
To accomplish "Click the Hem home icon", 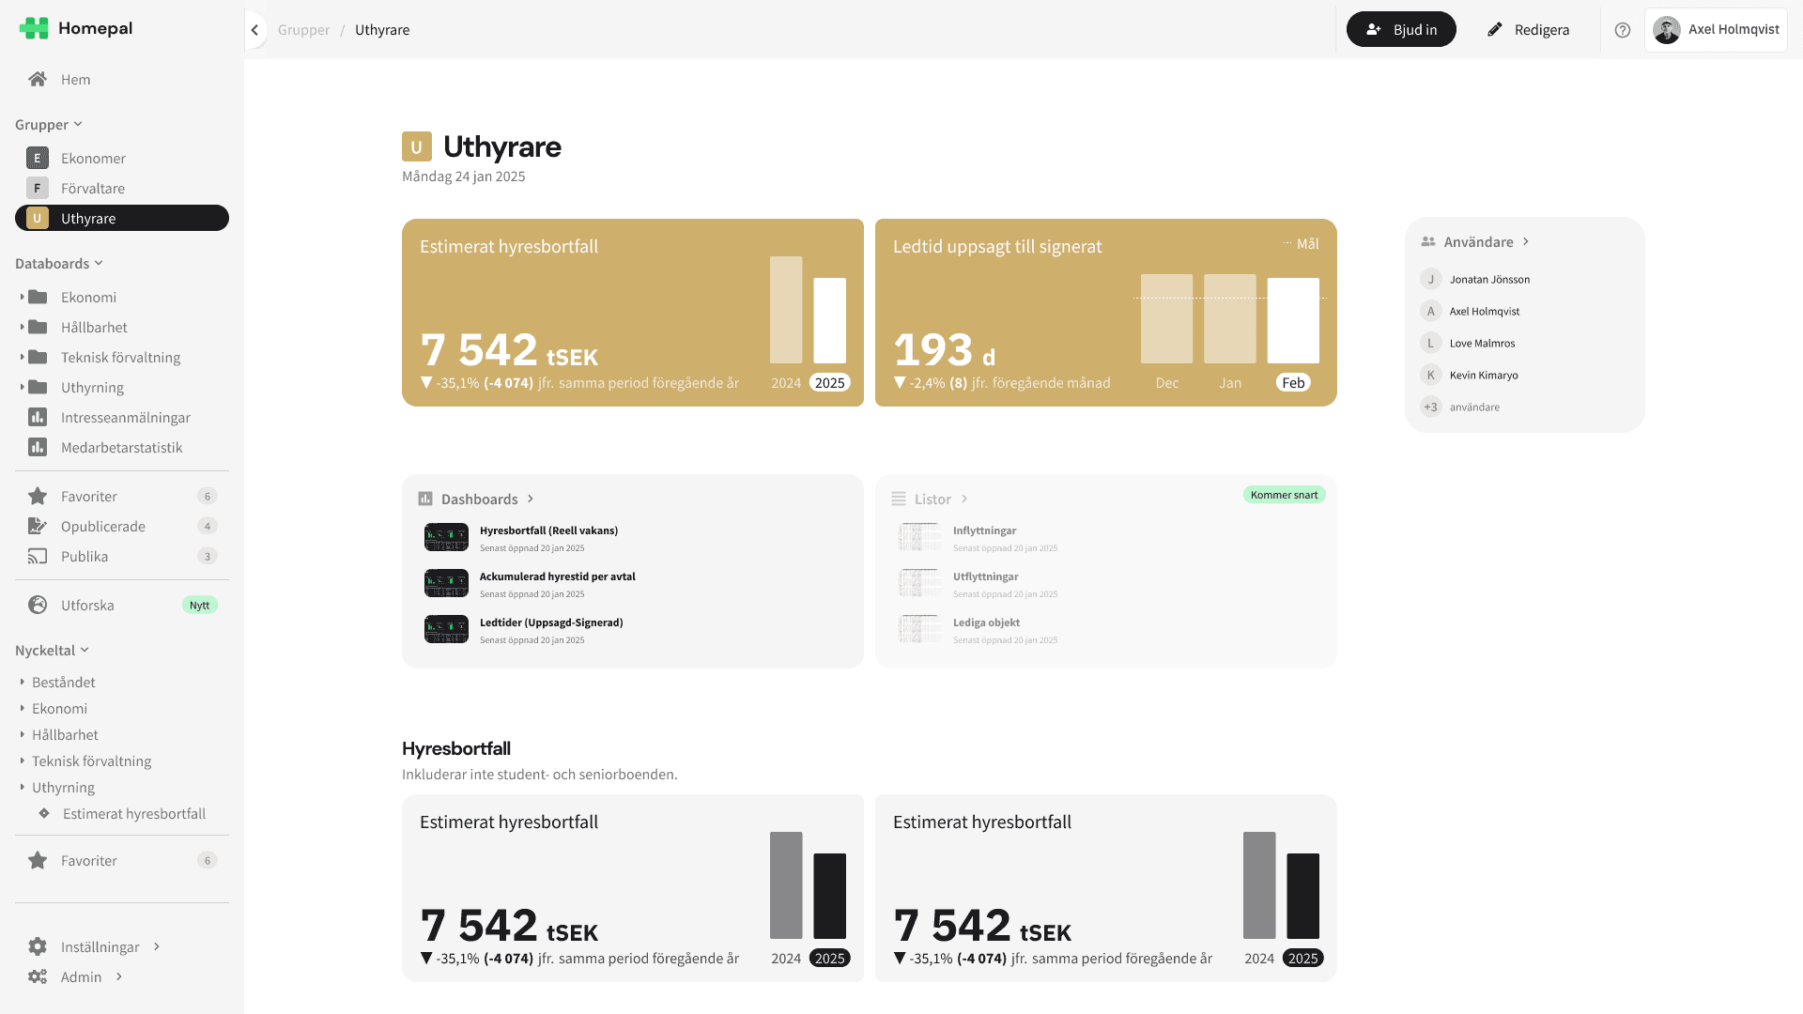I will (38, 79).
